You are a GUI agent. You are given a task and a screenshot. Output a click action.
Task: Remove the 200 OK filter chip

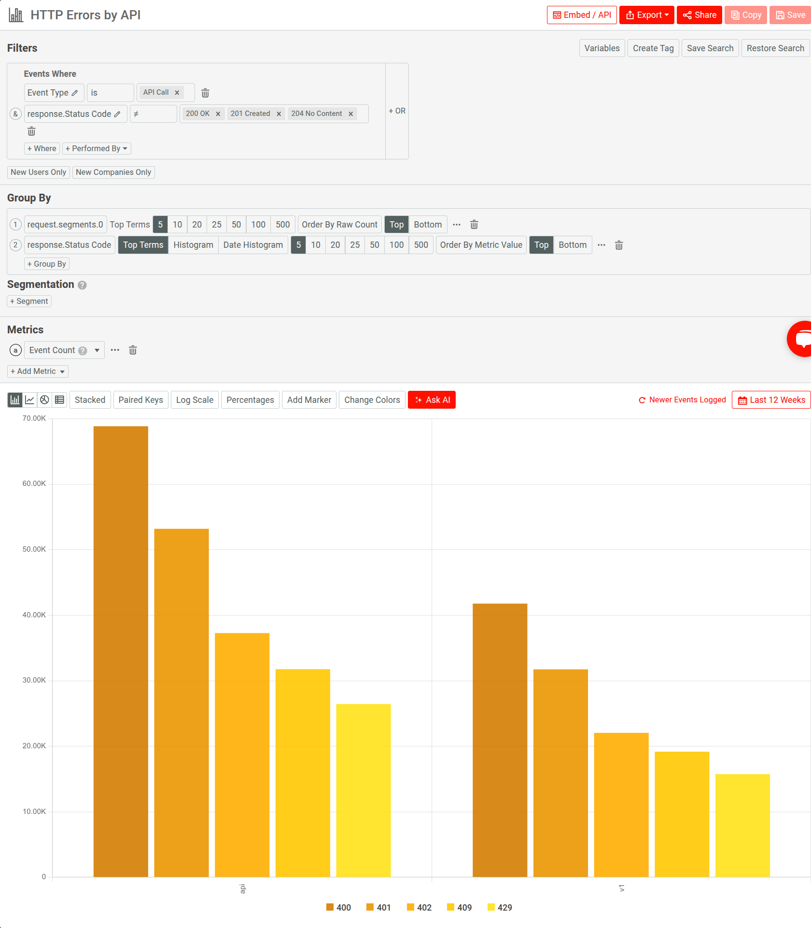[x=218, y=114]
